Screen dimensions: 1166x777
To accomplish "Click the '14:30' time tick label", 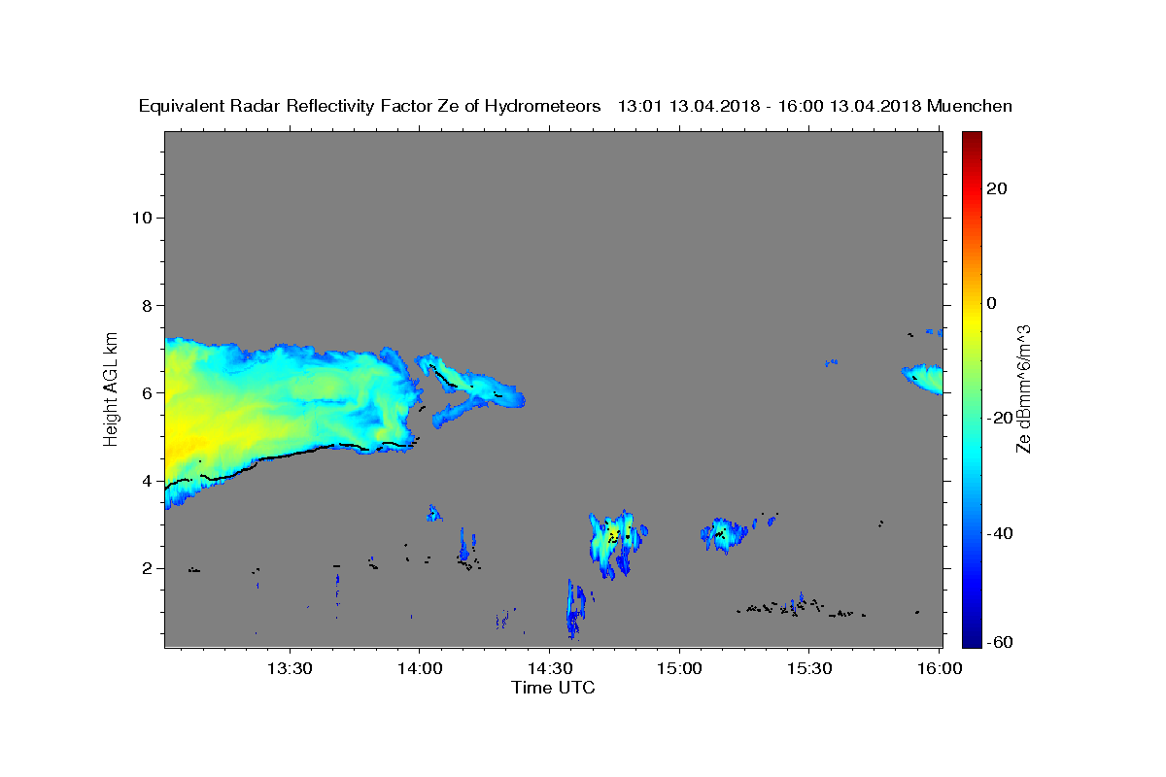I will point(549,668).
